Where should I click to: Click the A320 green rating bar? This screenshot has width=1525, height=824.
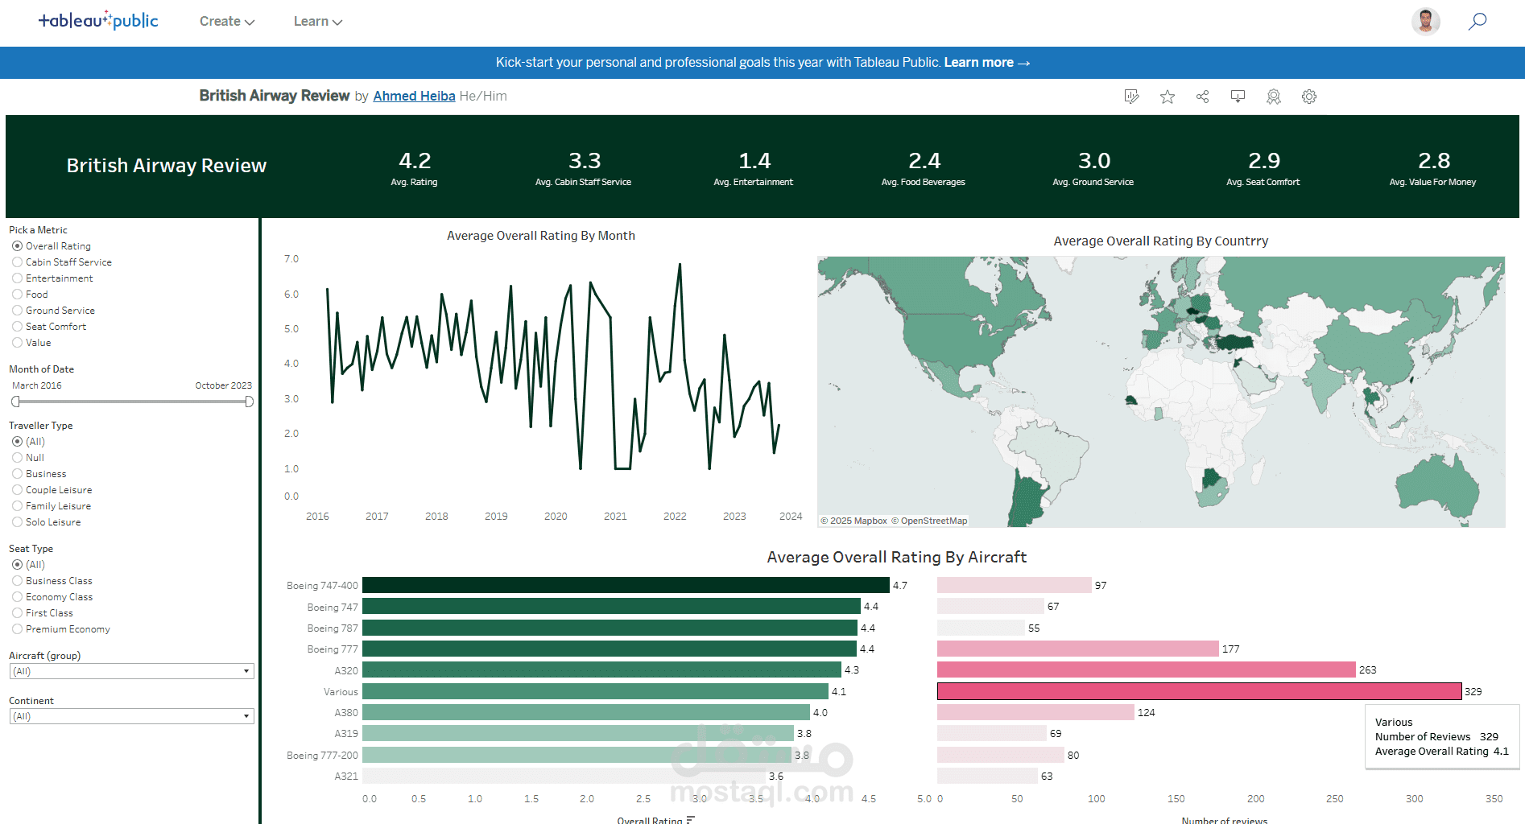601,669
